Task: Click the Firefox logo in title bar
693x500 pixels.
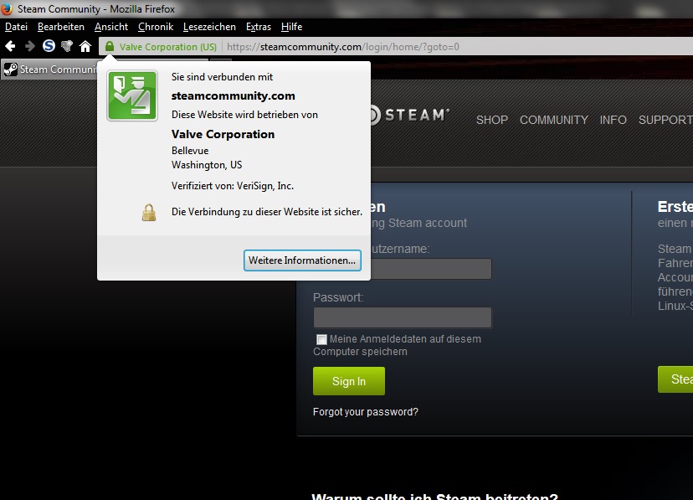Action: (7, 8)
